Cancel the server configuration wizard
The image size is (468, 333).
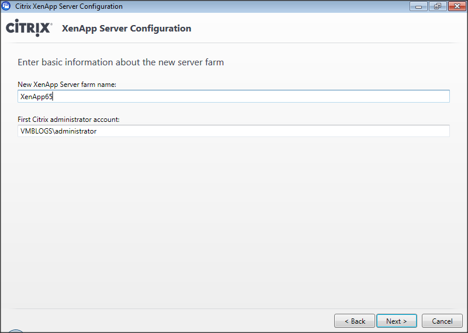(442, 321)
